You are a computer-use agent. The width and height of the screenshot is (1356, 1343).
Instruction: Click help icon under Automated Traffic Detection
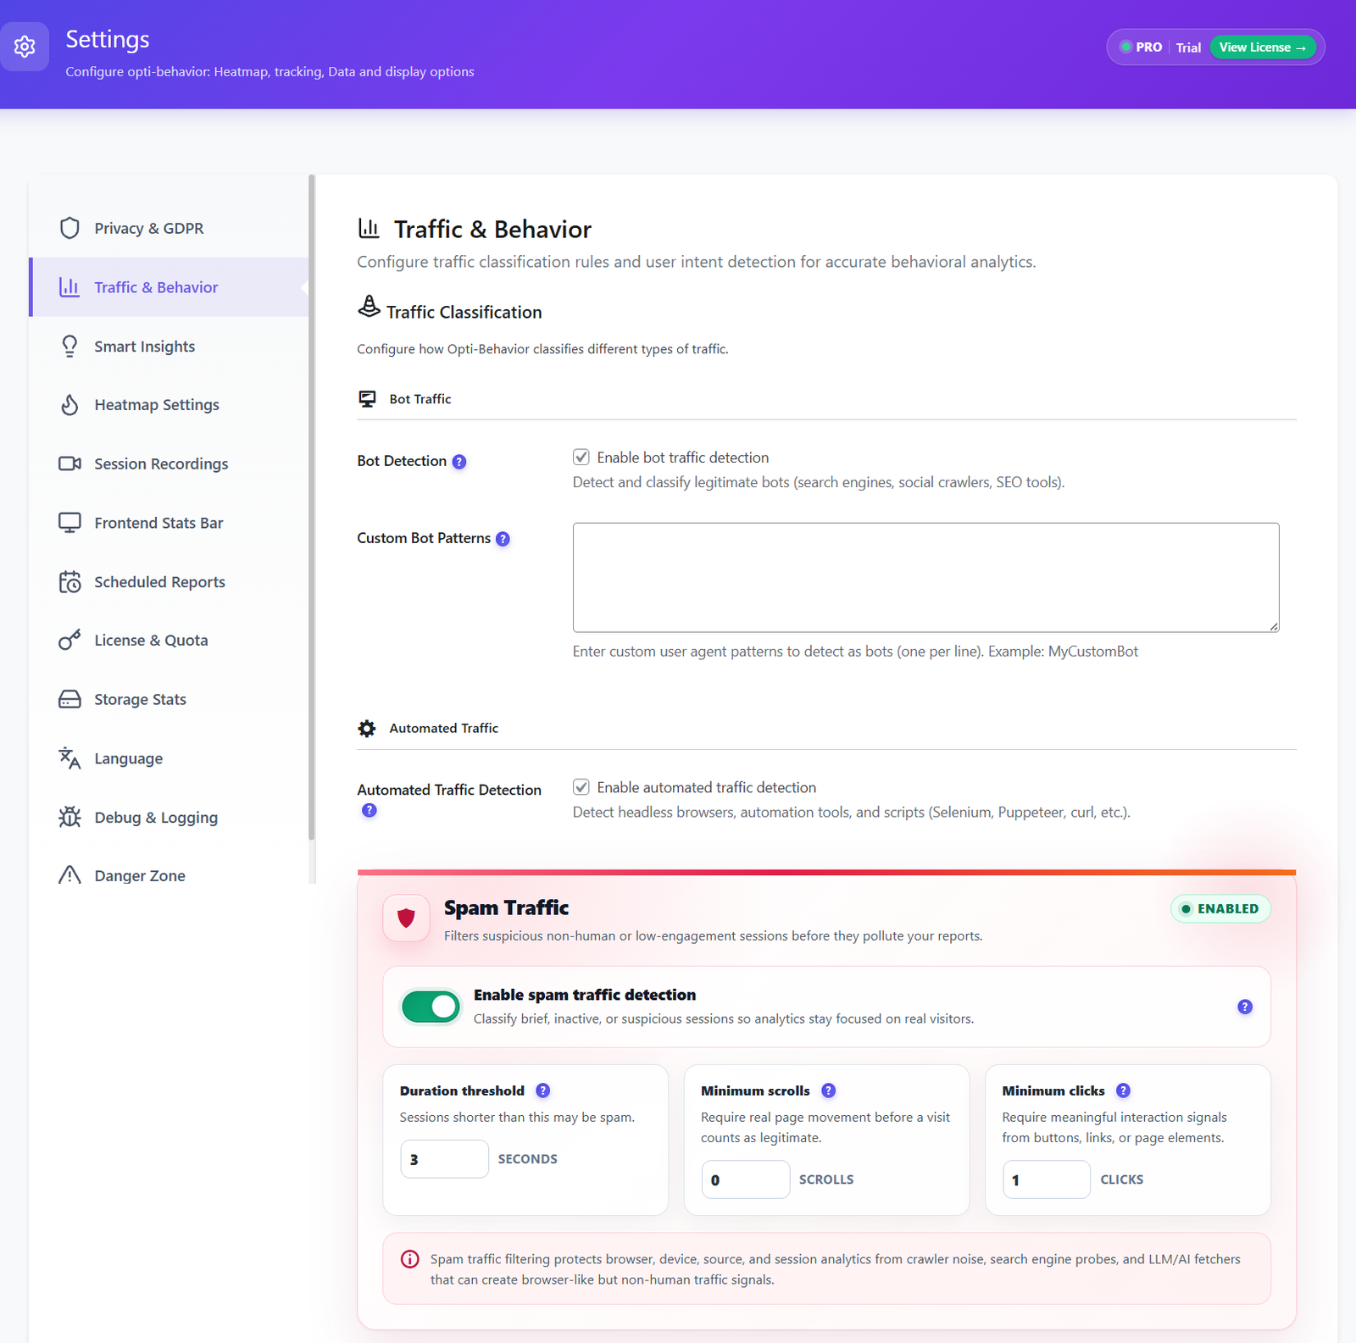tap(370, 810)
